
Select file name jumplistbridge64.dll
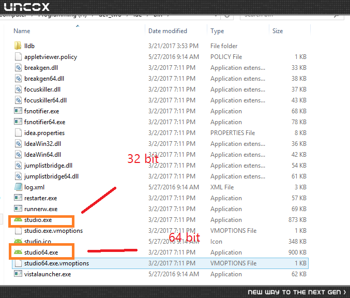[51, 176]
